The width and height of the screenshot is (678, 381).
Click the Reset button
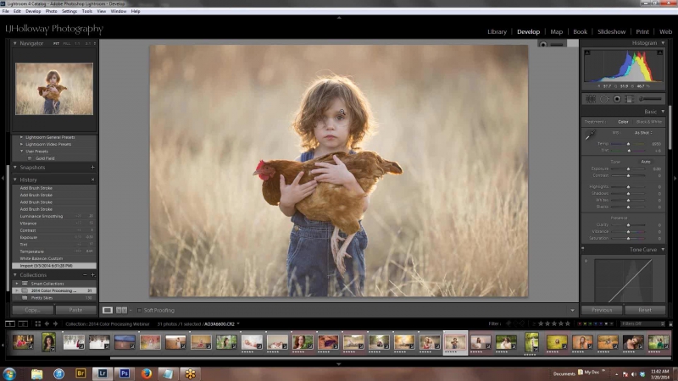[x=645, y=310]
